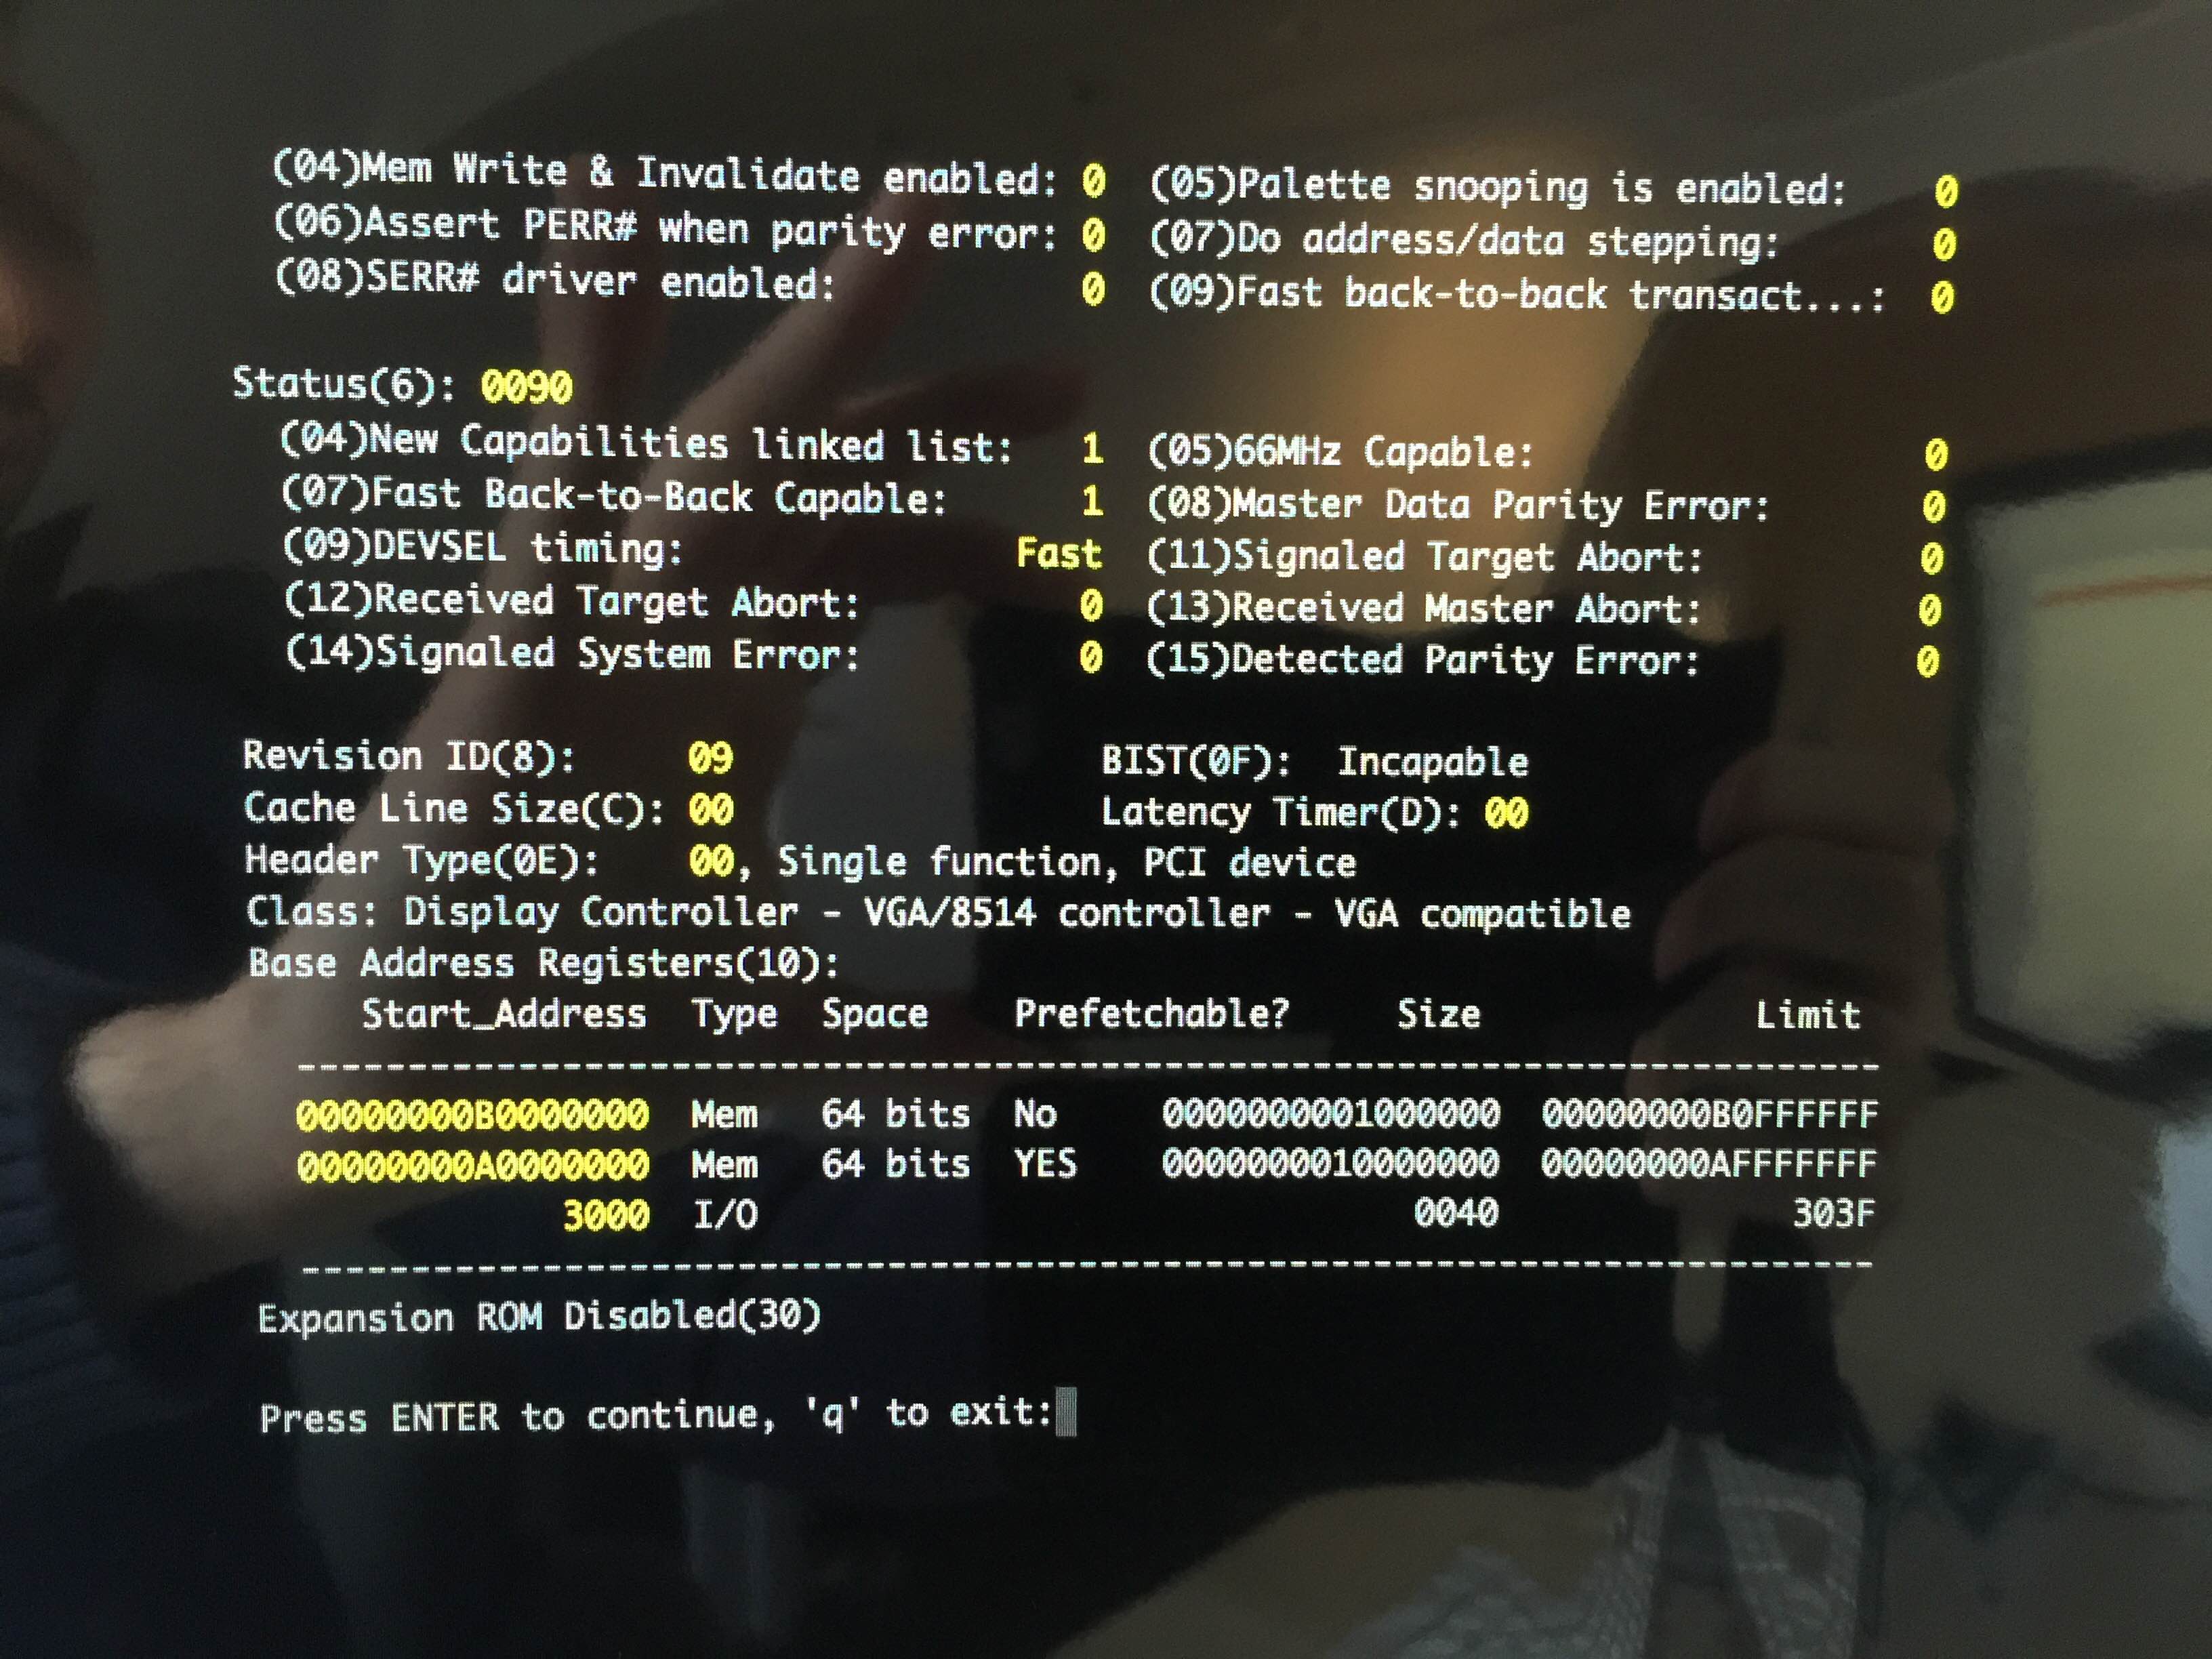The height and width of the screenshot is (1659, 2212).
Task: Click the Prefetchable? column header
Action: click(1152, 1014)
